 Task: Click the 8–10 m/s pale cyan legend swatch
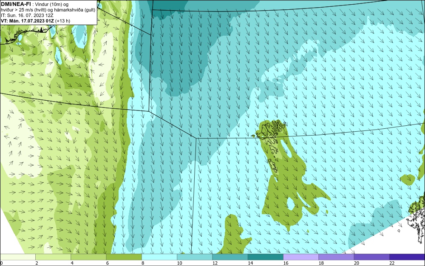pos(159,257)
